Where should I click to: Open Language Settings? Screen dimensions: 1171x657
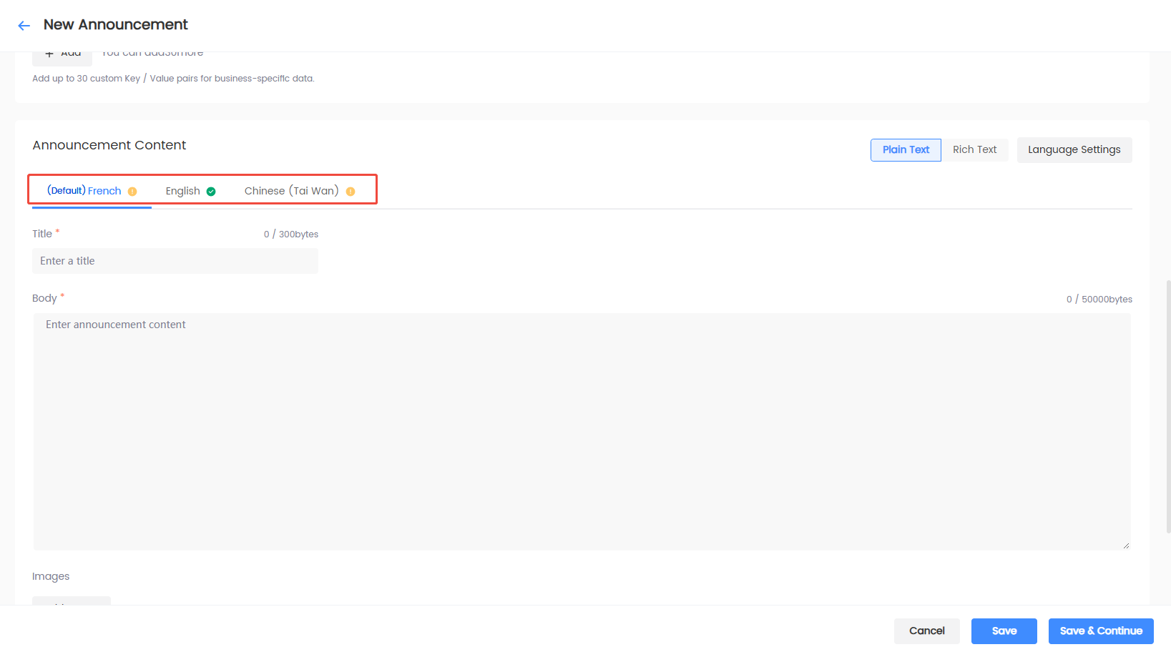coord(1074,149)
